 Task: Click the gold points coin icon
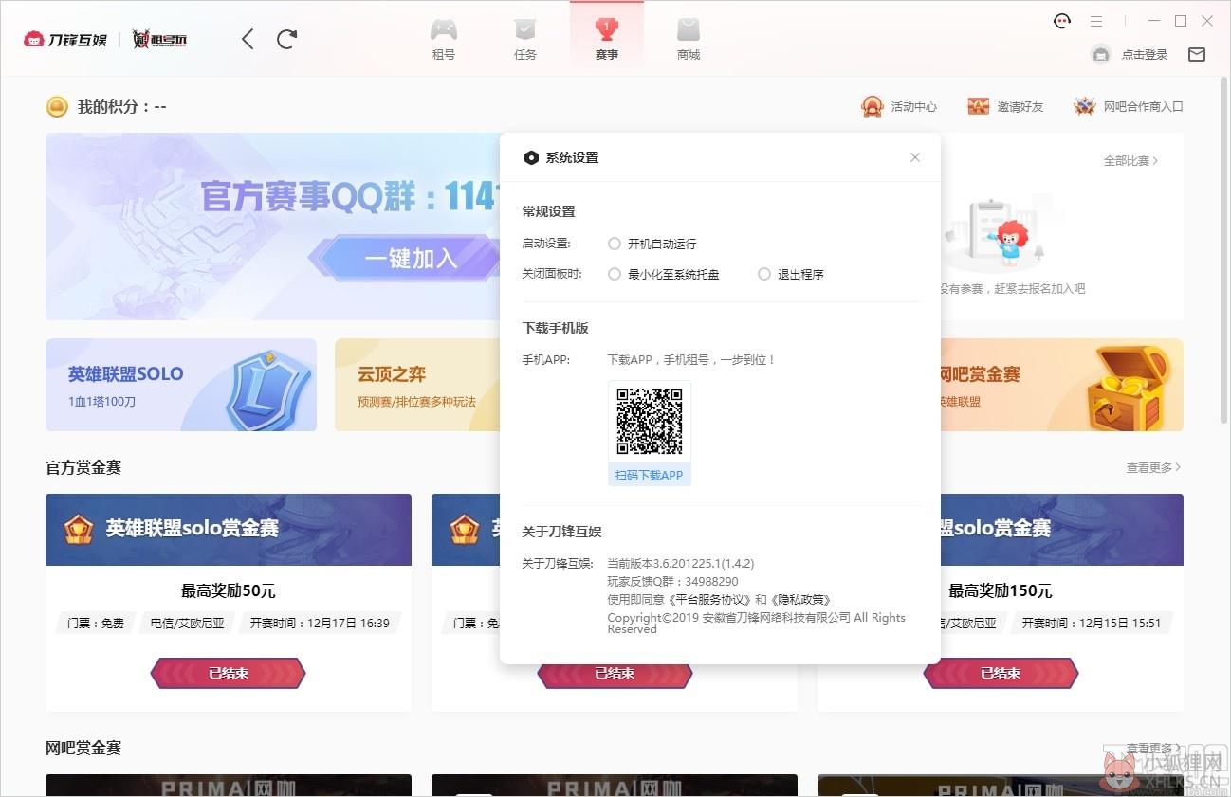pos(57,106)
